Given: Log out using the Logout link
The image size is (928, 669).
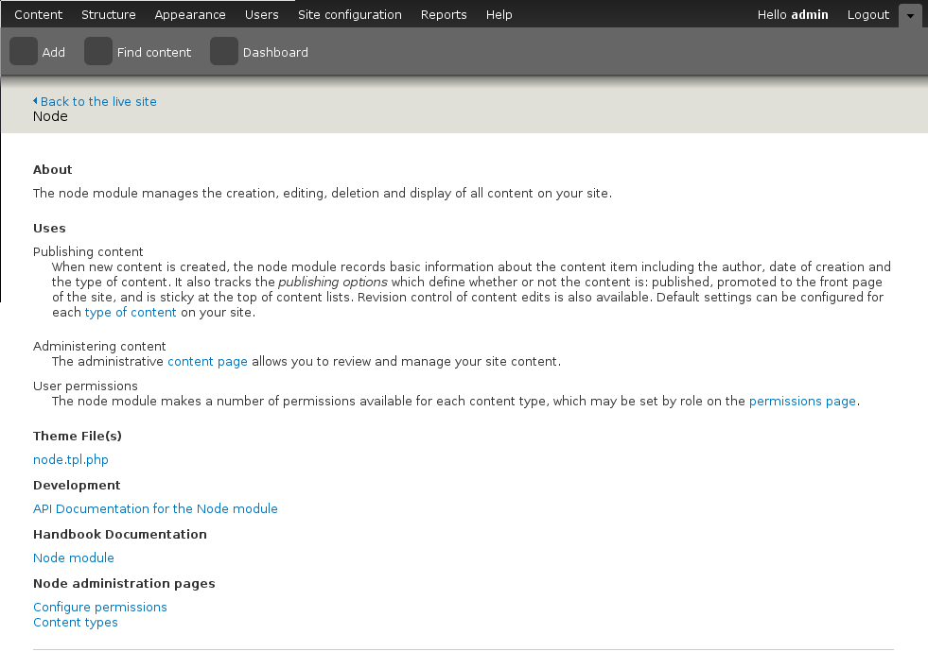Looking at the screenshot, I should pos(868,14).
